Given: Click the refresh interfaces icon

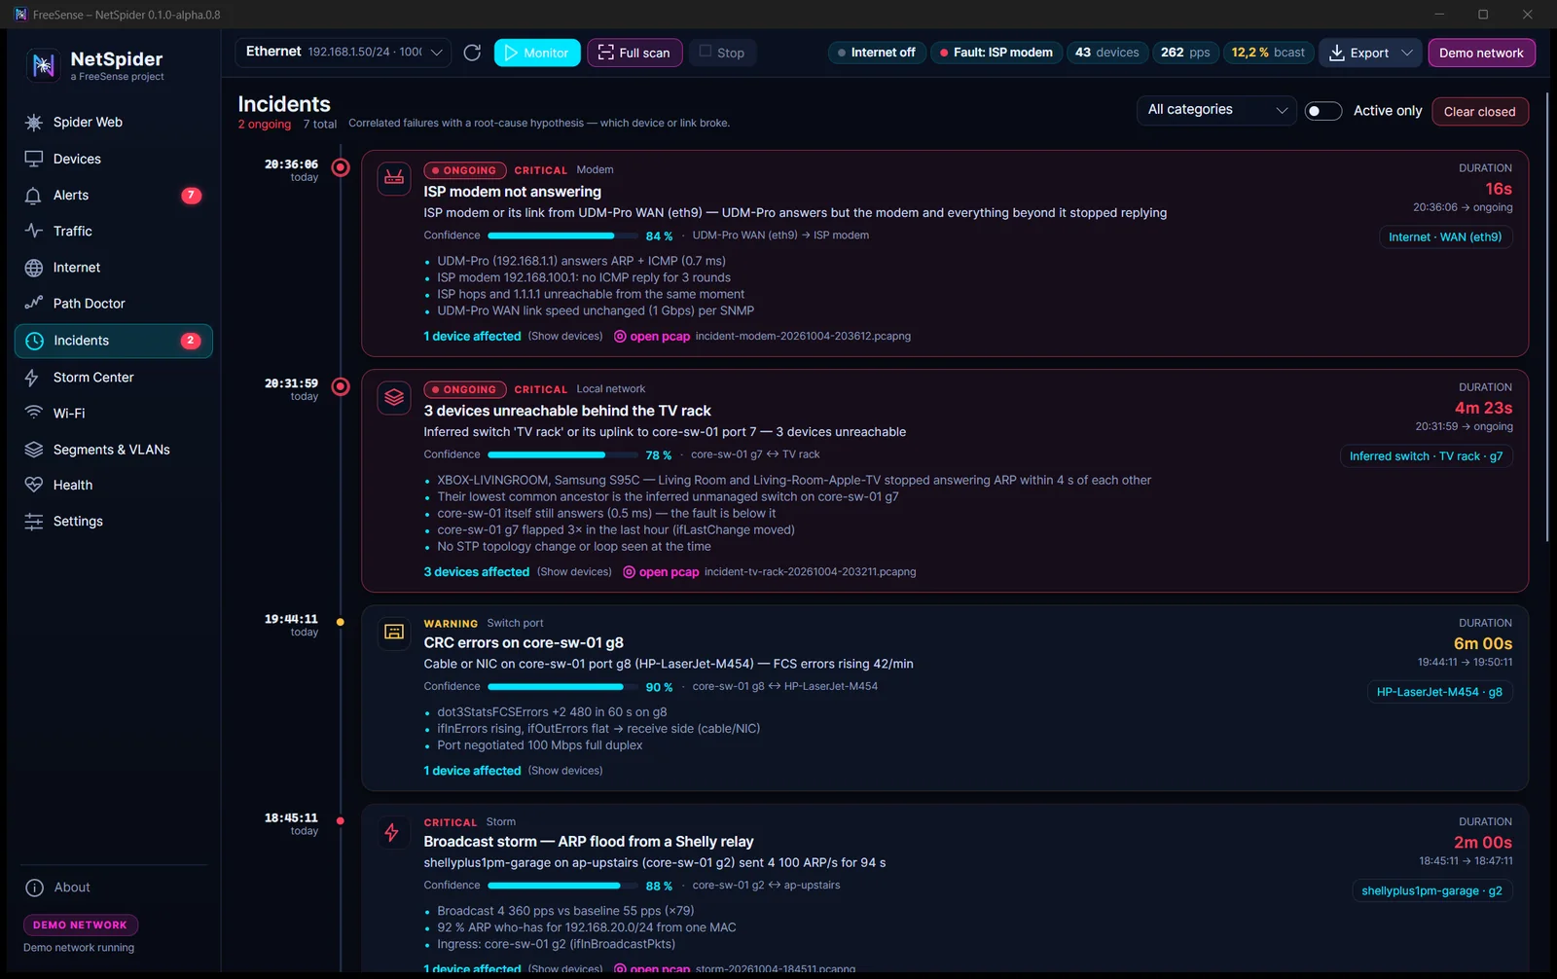Looking at the screenshot, I should (472, 53).
